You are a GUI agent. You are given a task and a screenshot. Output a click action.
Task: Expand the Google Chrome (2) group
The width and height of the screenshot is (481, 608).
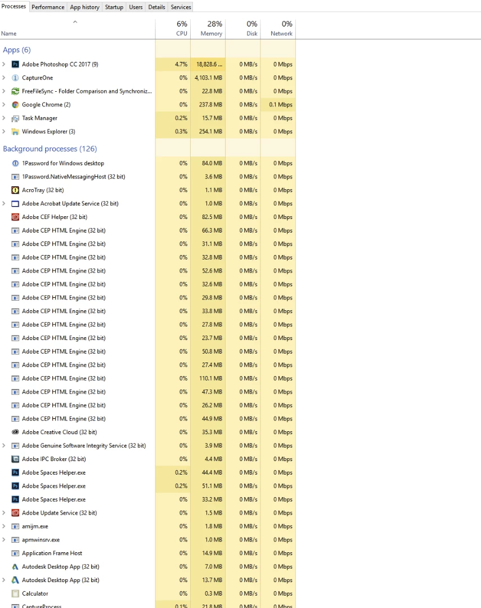click(4, 105)
